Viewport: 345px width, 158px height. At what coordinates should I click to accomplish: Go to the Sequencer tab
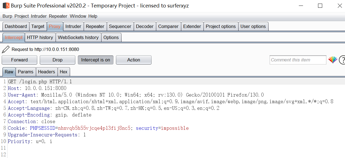click(x=120, y=27)
